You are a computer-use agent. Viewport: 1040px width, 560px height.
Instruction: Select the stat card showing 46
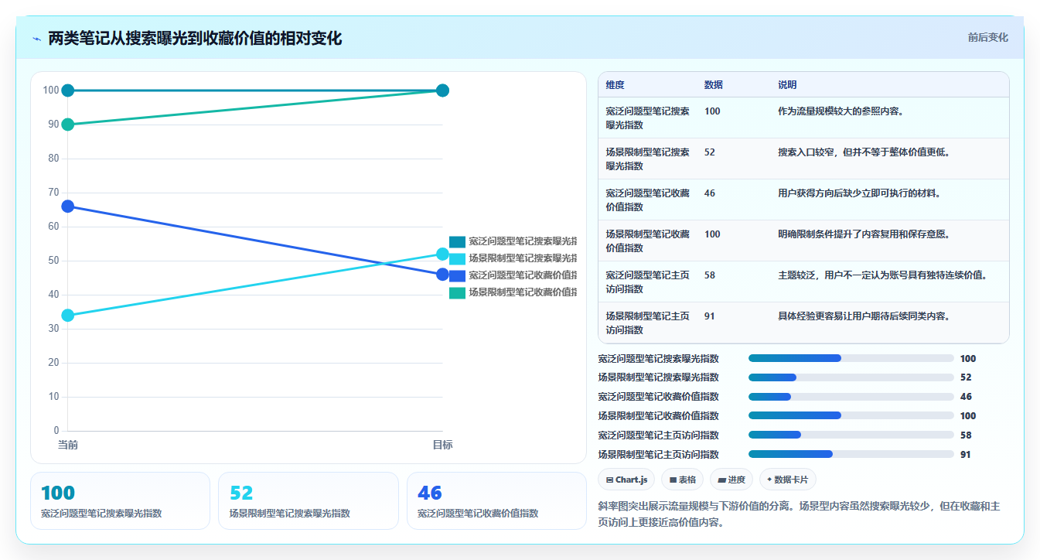[496, 500]
